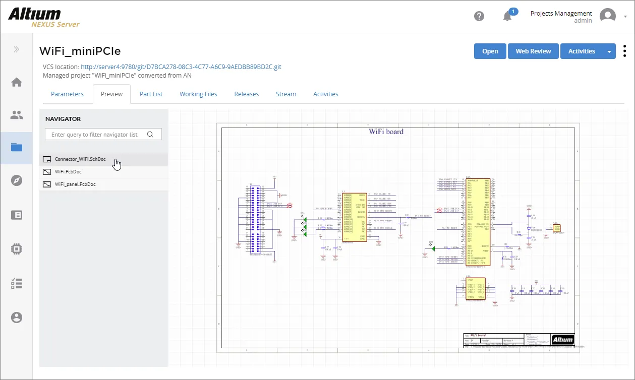Click the PCB icon beside WiFi_panel.PcbDoc
This screenshot has height=380, width=635.
[x=47, y=184]
